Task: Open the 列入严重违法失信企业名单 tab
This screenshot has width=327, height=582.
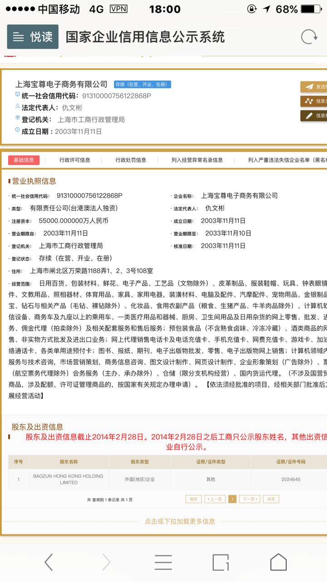Action: point(287,160)
